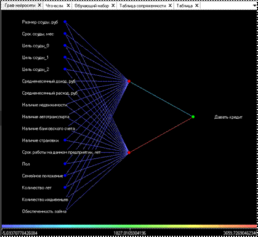Image resolution: width=258 pixels, height=237 pixels.
Task: Click the Наличие банковского счета label
Action: tap(49, 129)
